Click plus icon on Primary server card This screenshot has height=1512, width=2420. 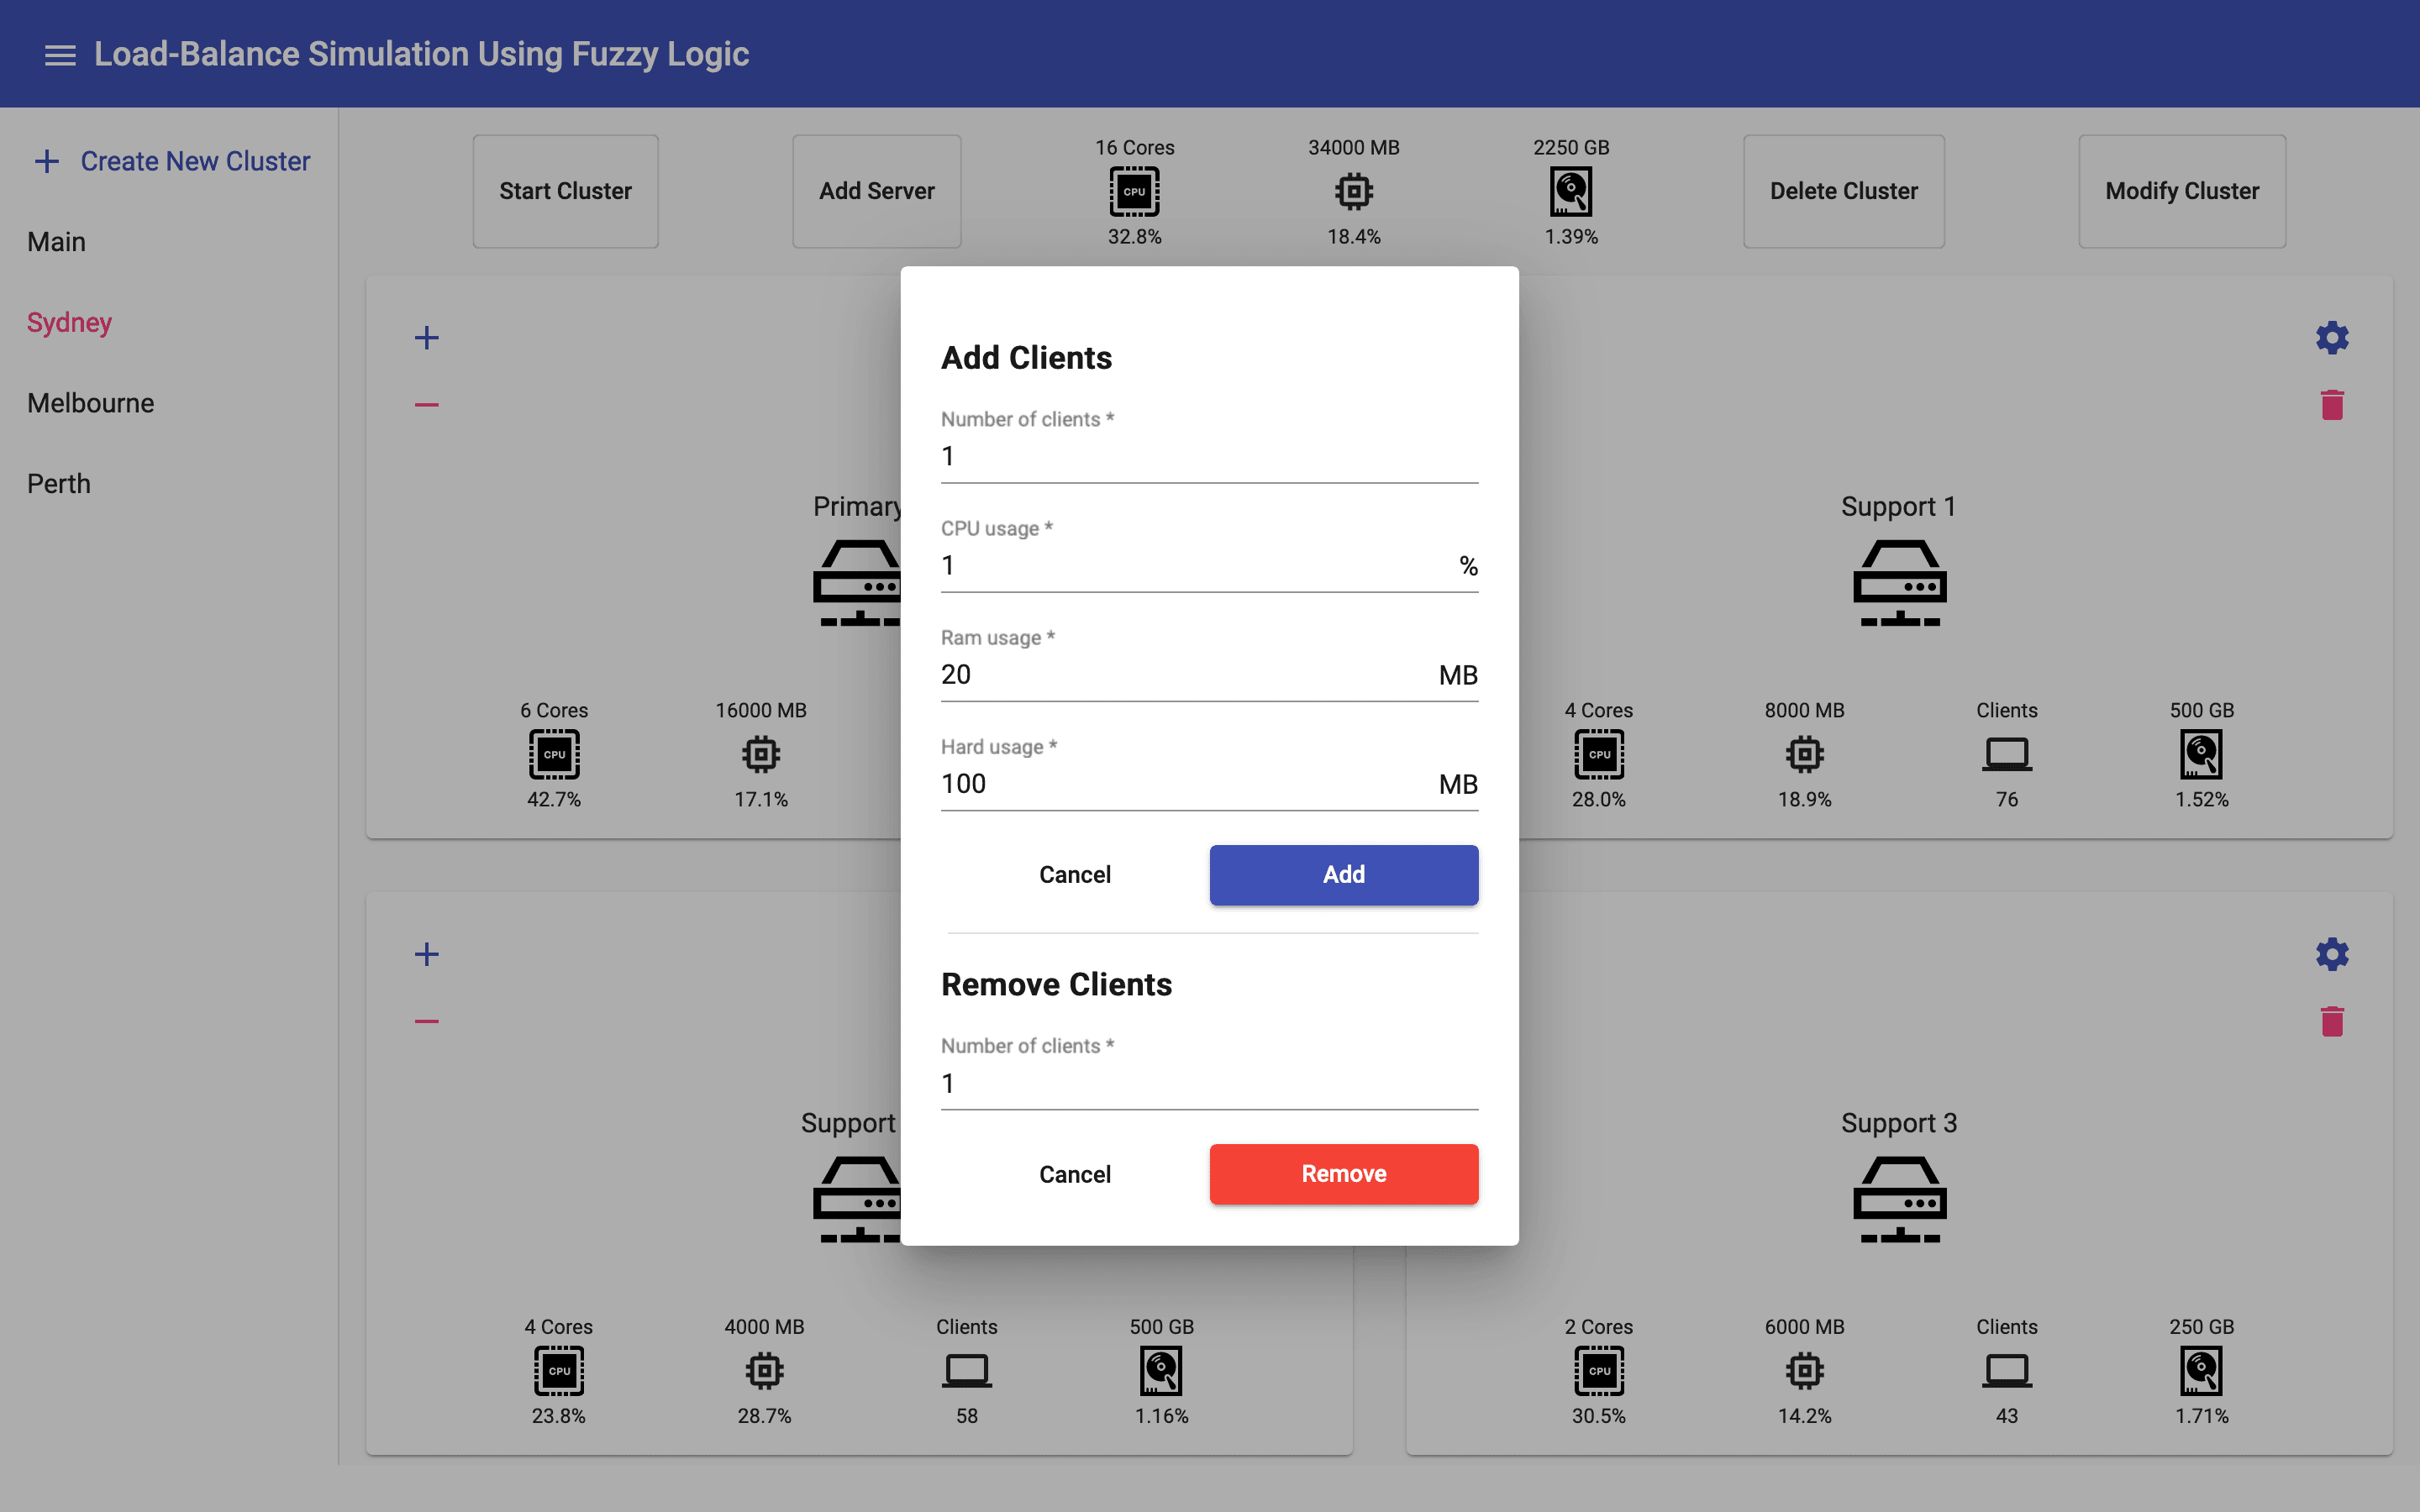coord(427,338)
